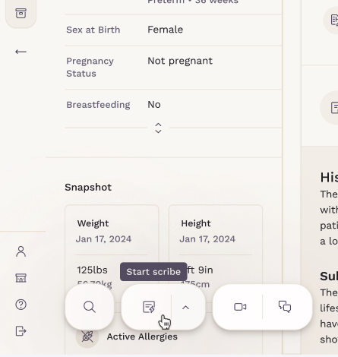
Task: Open the Height snapshot card
Action: [216, 254]
